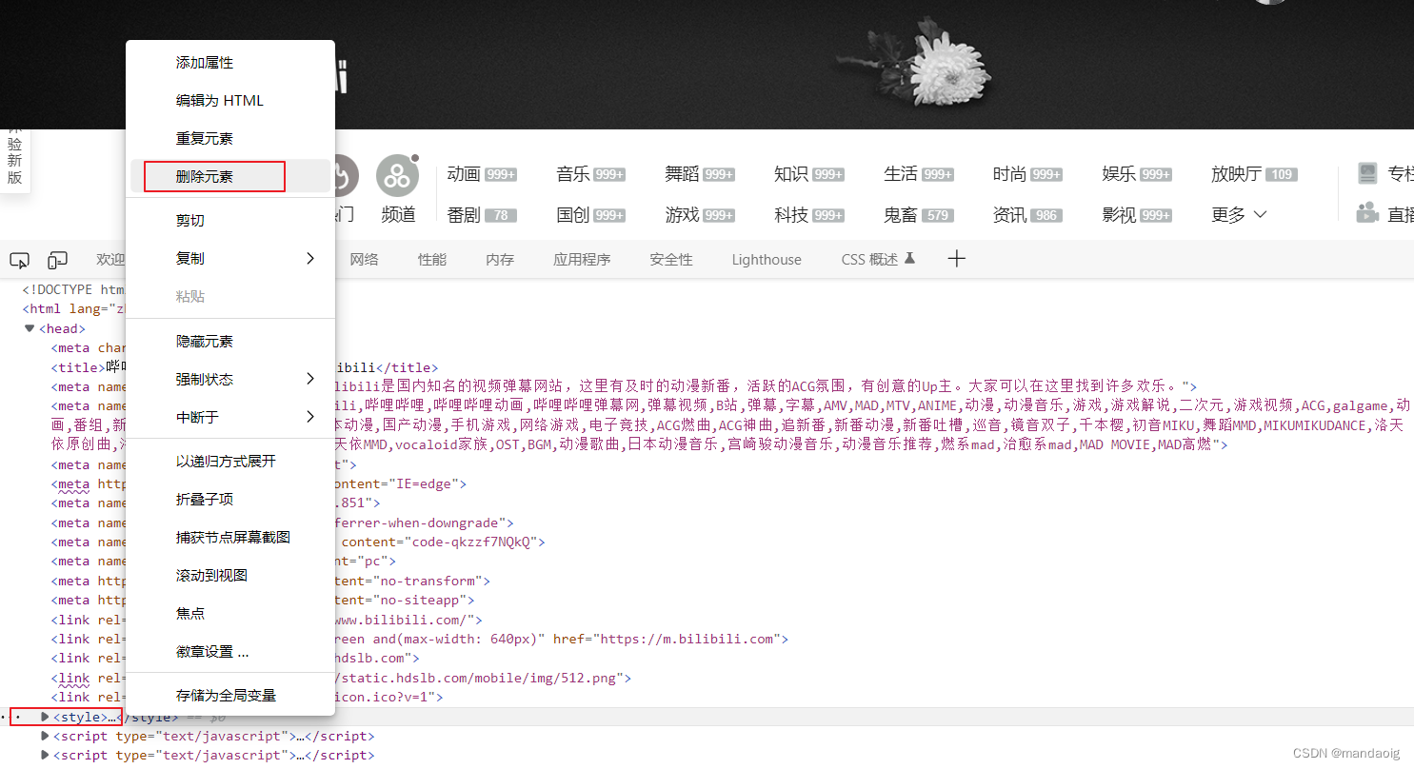This screenshot has height=769, width=1414.
Task: Click the inspect element picker icon
Action: click(x=19, y=260)
